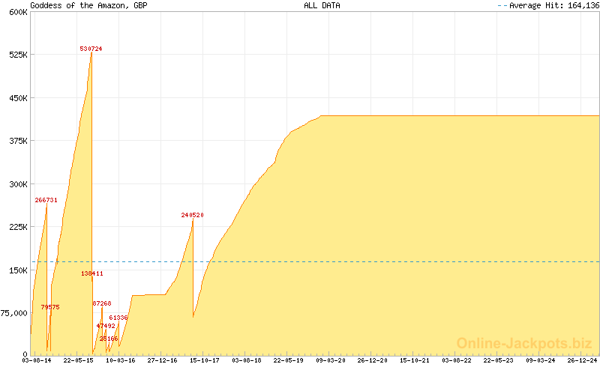
Task: Select the 266731 data point label
Action: pyautogui.click(x=46, y=200)
